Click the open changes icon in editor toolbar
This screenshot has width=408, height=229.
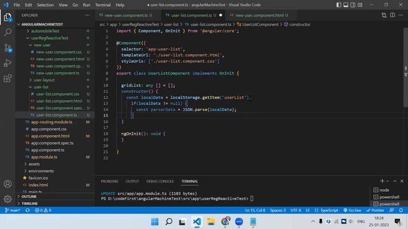point(384,15)
